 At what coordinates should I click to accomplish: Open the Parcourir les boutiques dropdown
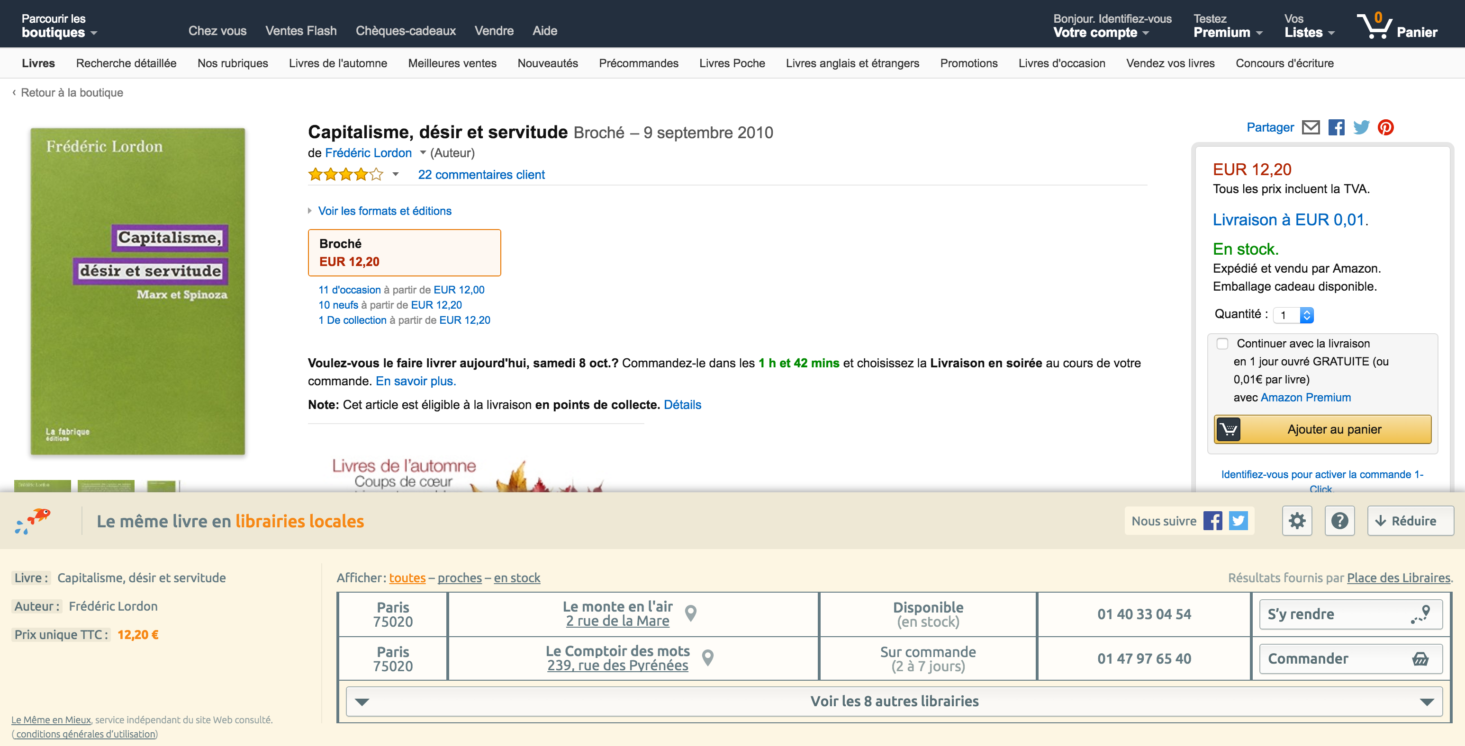click(x=59, y=26)
